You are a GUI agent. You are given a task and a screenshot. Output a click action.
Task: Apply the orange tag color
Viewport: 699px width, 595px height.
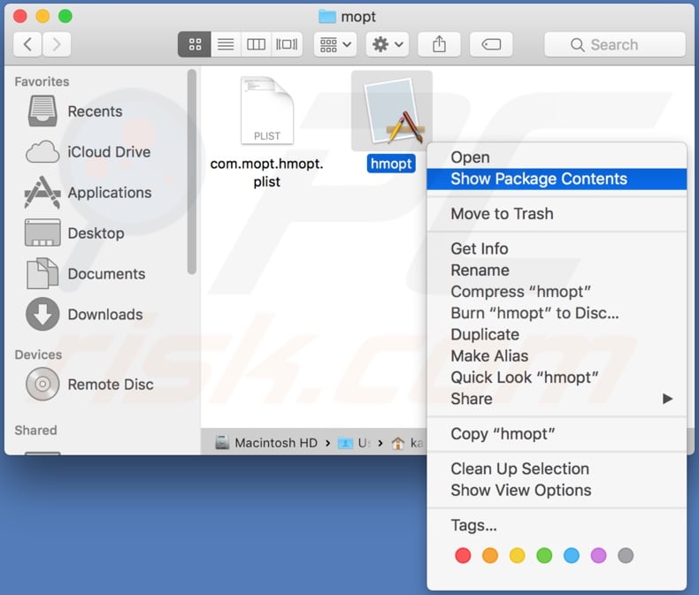tap(490, 555)
